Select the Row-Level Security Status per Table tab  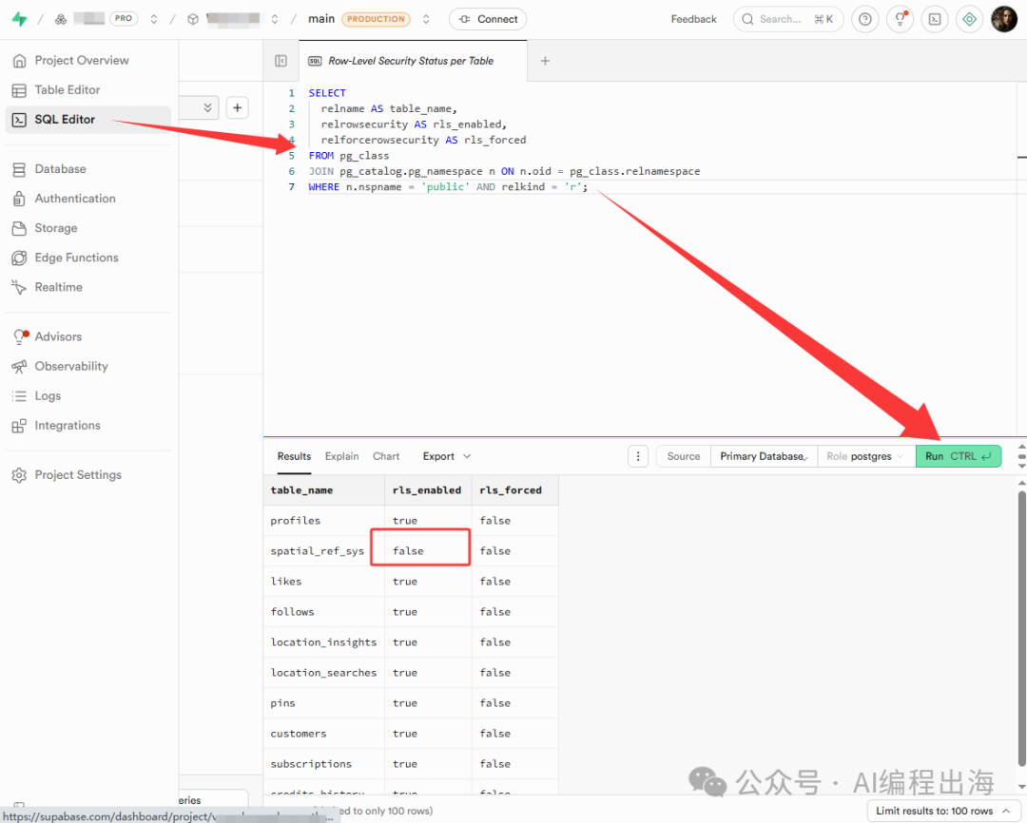[413, 61]
